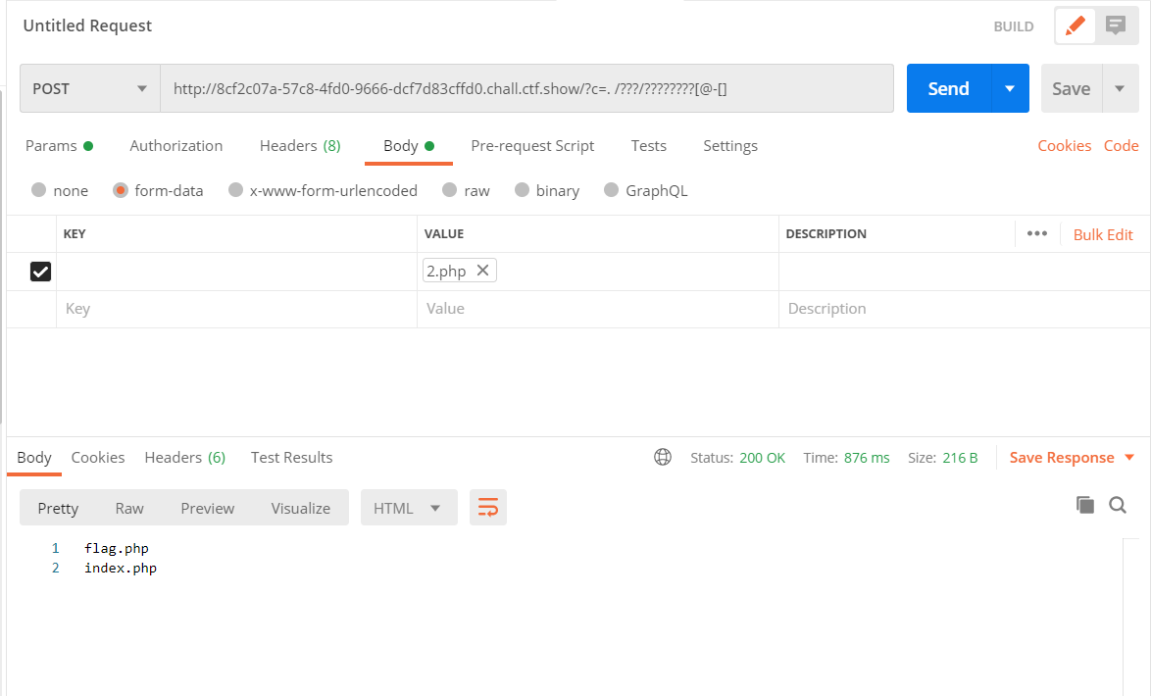This screenshot has height=696, width=1151.
Task: Open the POST method dropdown
Action: tap(89, 88)
